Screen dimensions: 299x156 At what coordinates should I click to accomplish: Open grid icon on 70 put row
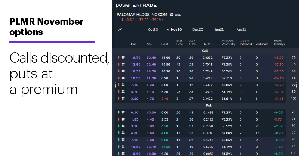pyautogui.click(x=123, y=112)
